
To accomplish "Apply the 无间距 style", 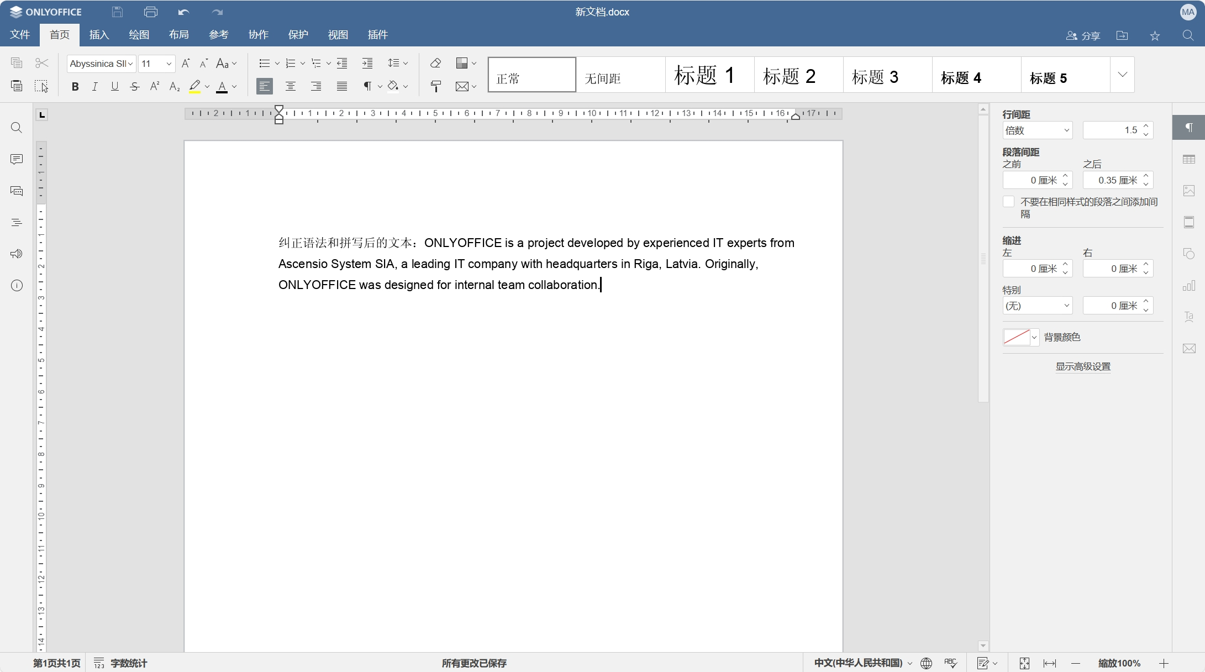I will 620,75.
